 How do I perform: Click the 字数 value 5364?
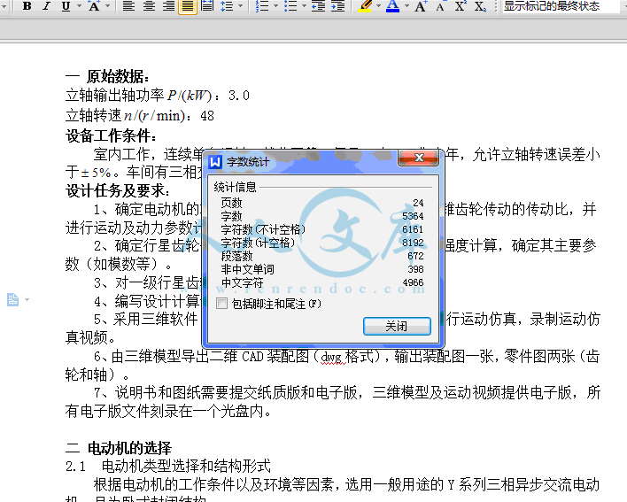point(413,216)
